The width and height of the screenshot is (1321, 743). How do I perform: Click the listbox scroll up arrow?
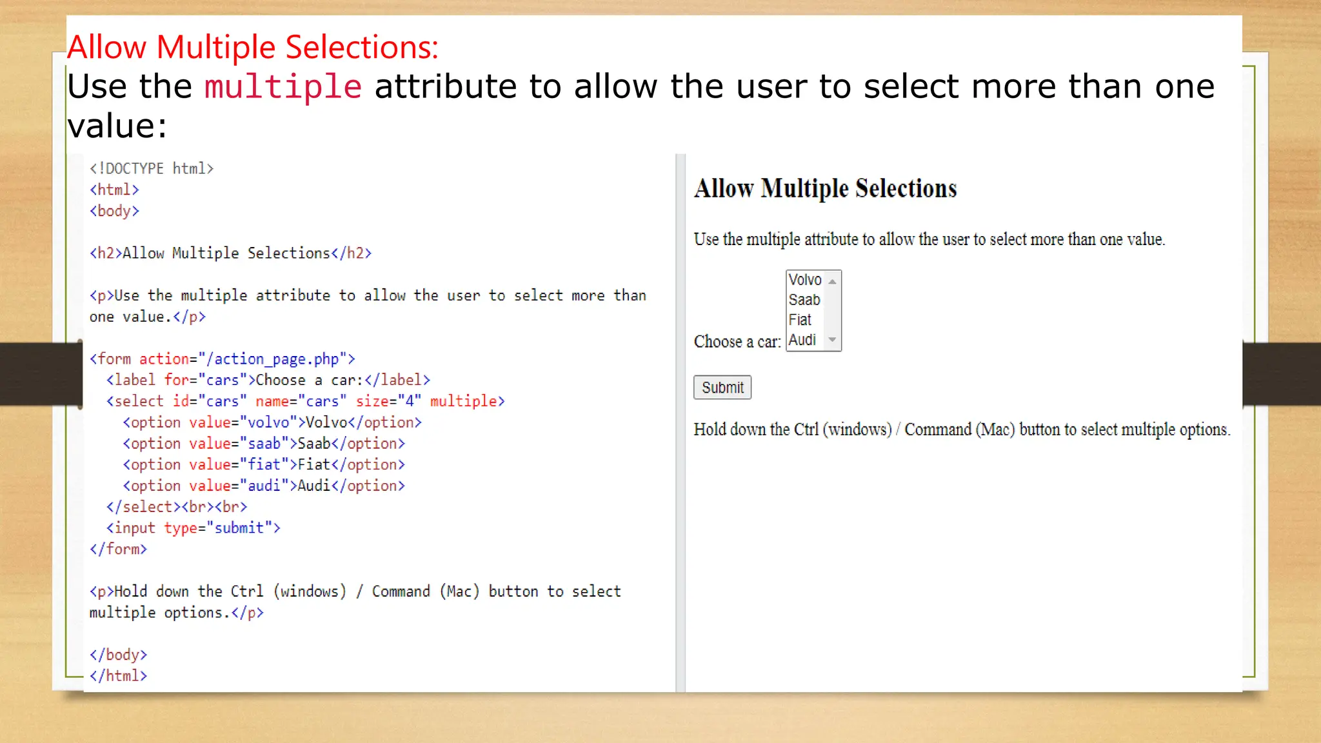833,281
